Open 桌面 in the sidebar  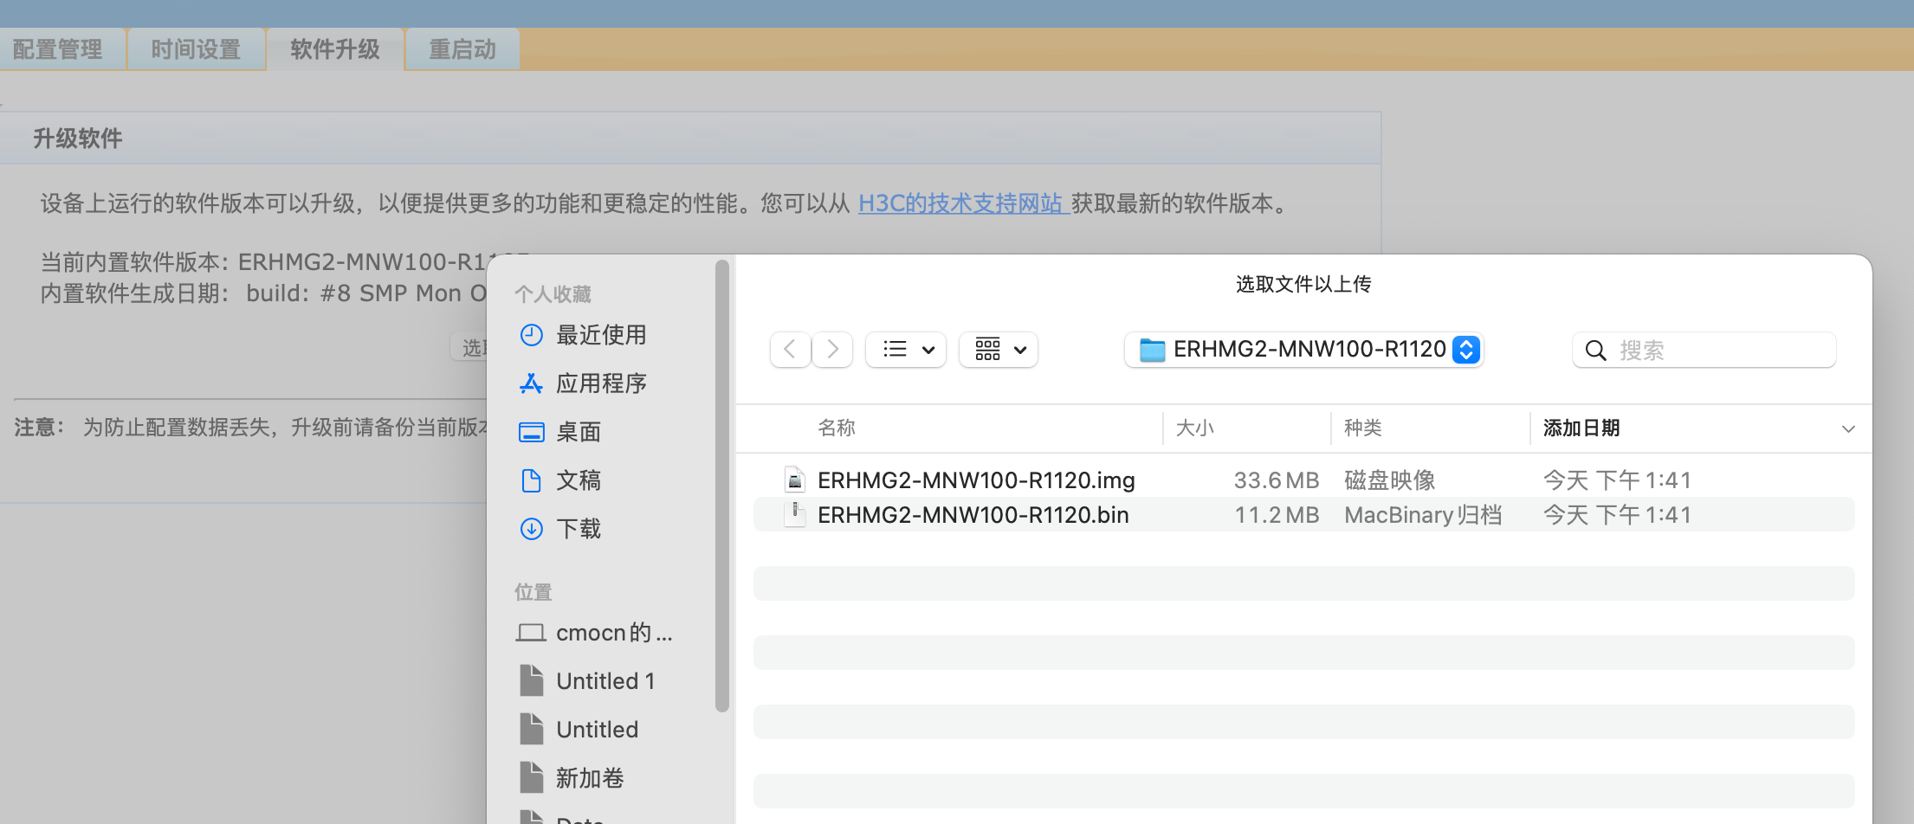click(x=579, y=432)
